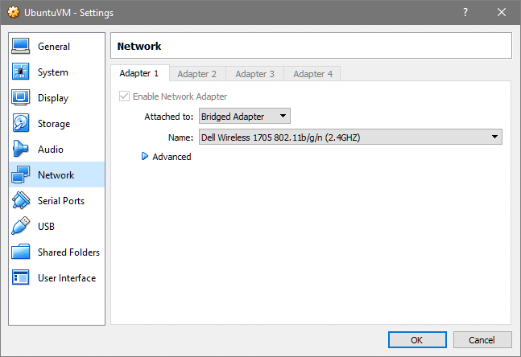
Task: Open the USB label
Action: 46,227
